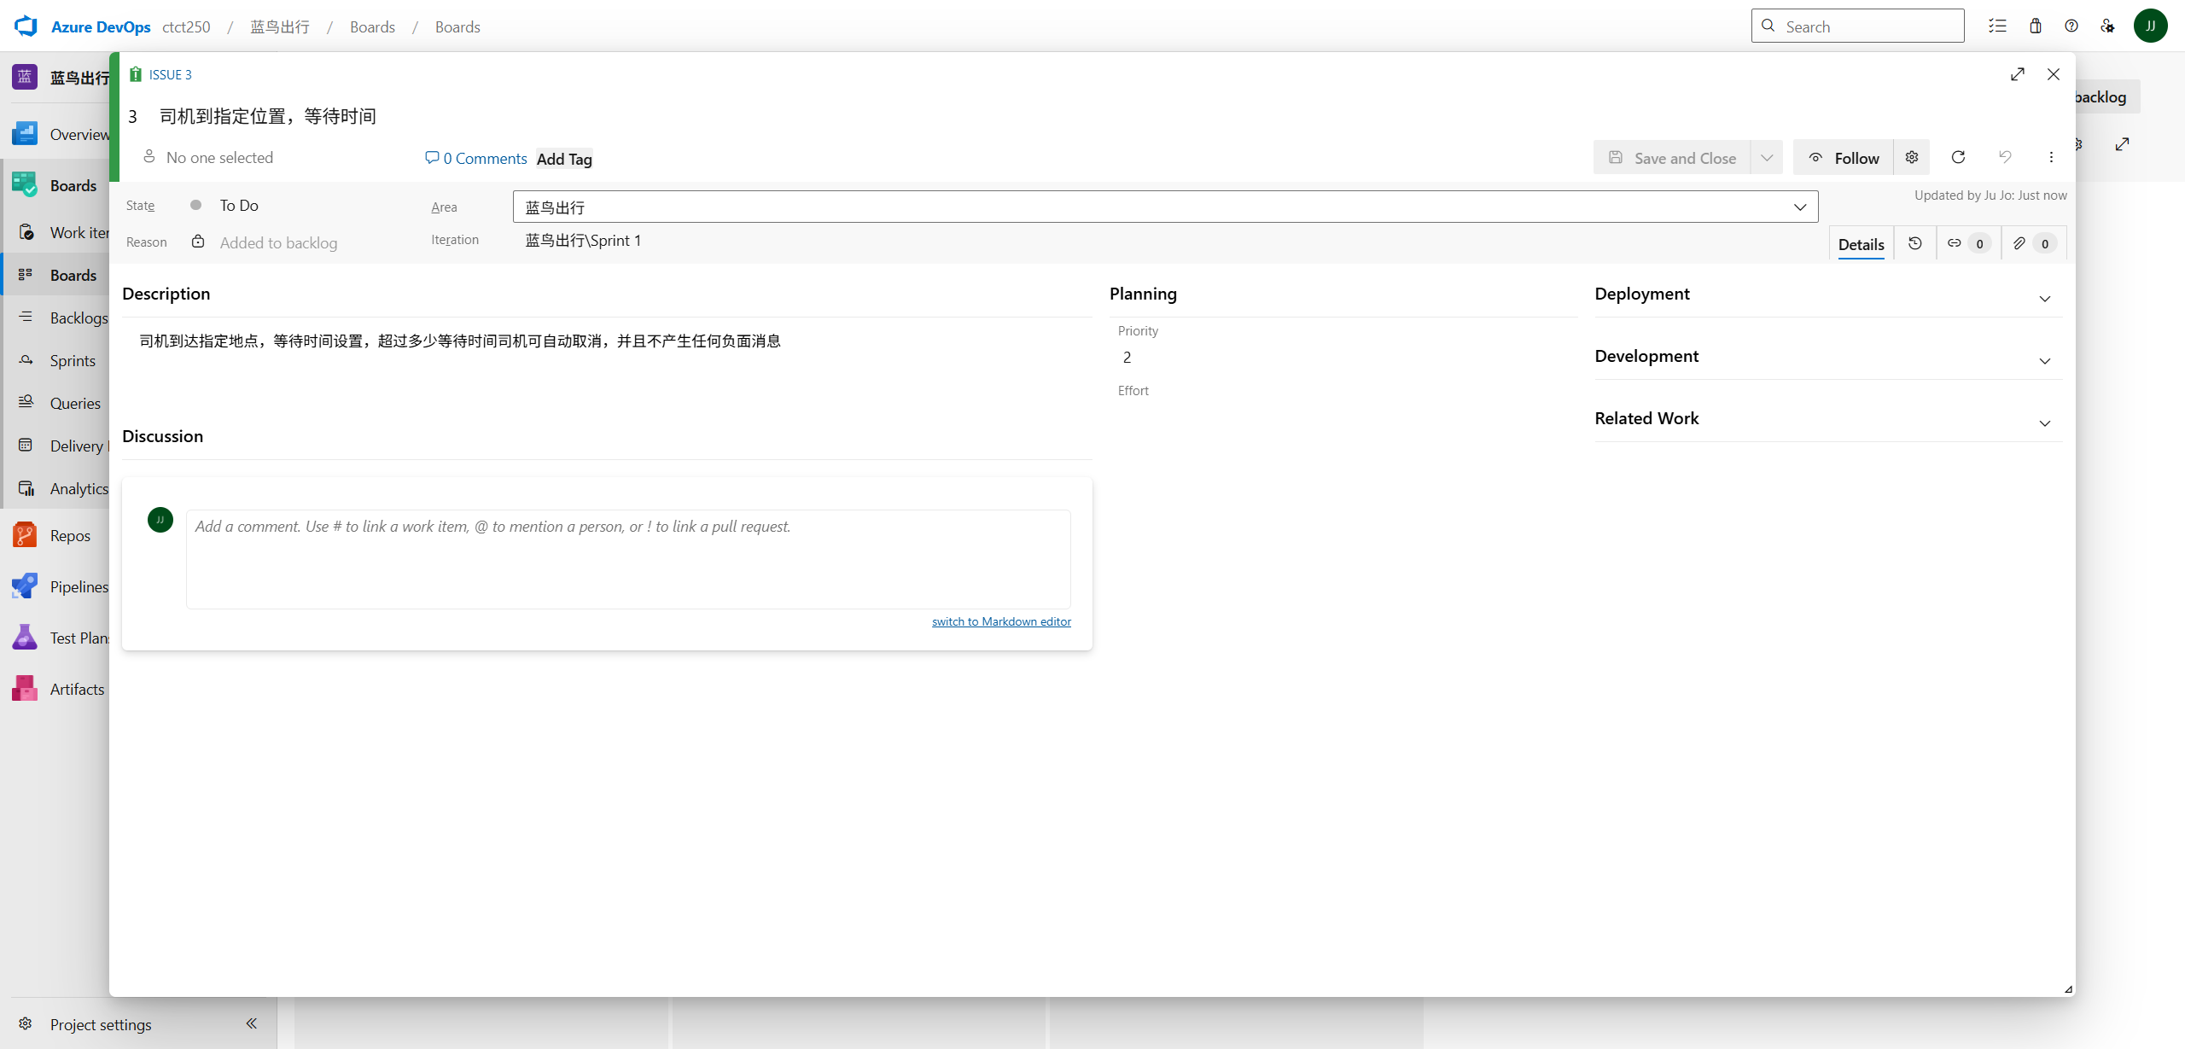Open the work item actions ellipsis menu
This screenshot has height=1049, width=2185.
click(2051, 157)
